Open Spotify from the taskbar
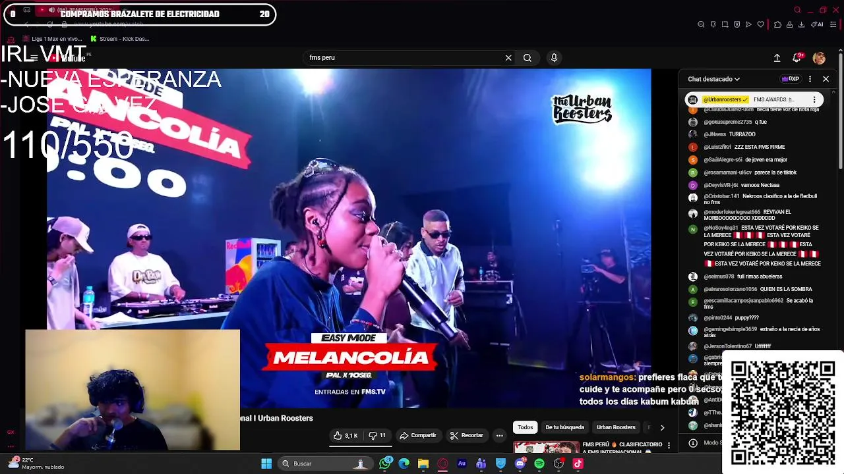 pyautogui.click(x=539, y=463)
